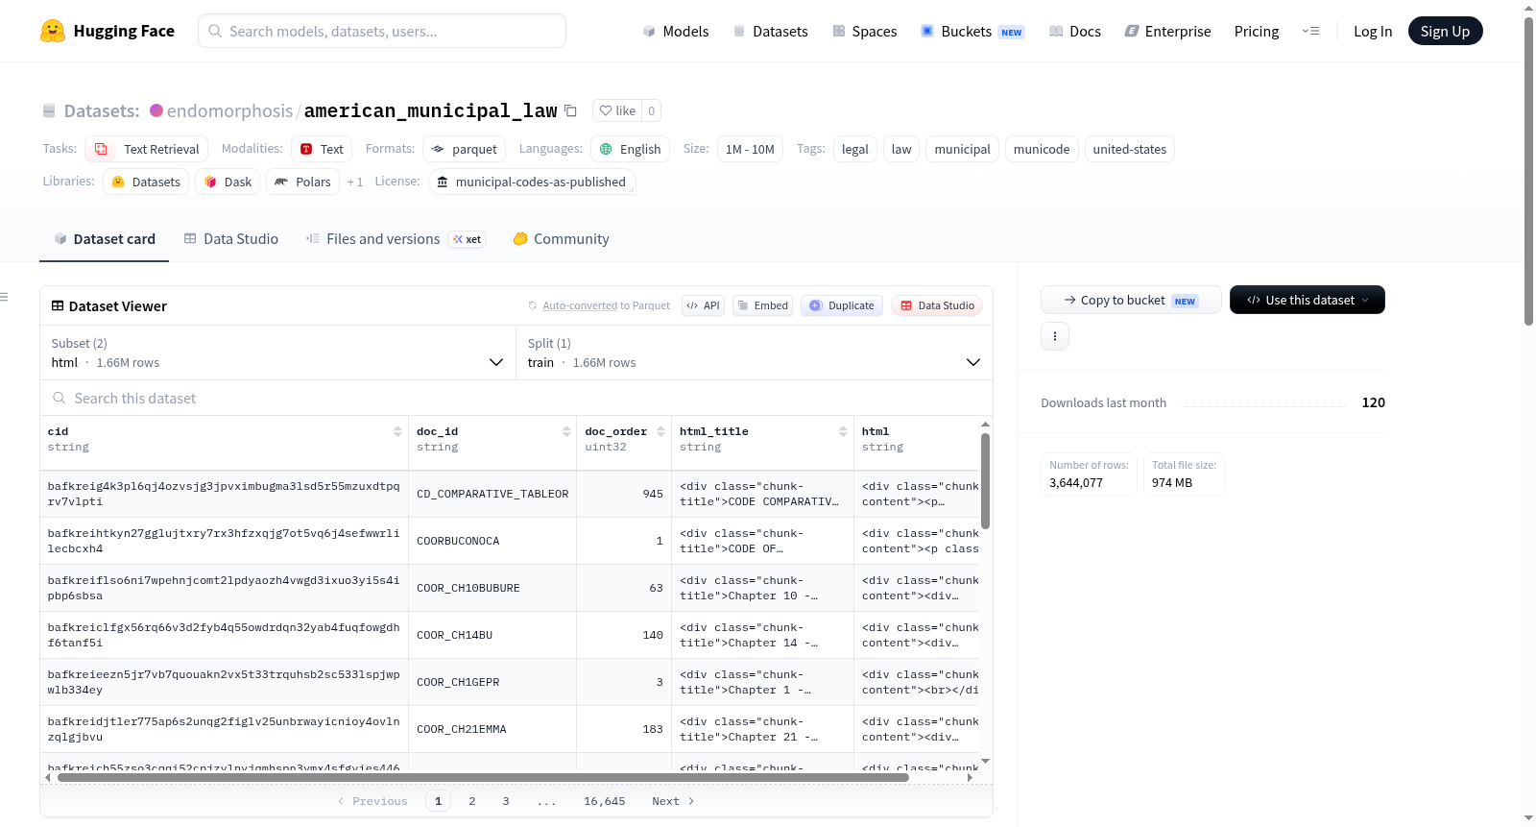Open Buckets in the navigation

(x=972, y=31)
